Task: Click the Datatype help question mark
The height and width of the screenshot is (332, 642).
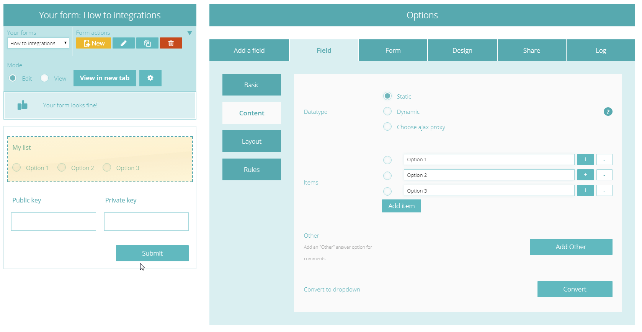Action: [x=608, y=112]
